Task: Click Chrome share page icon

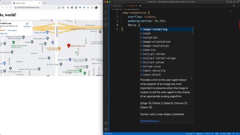Action: [59, 7]
